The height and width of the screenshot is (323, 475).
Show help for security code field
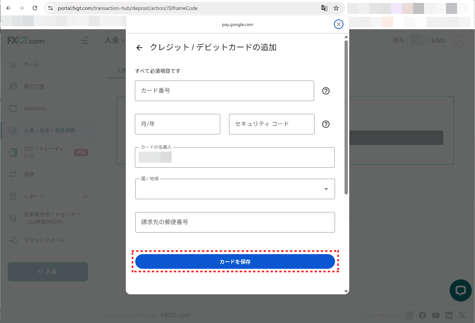coord(326,124)
